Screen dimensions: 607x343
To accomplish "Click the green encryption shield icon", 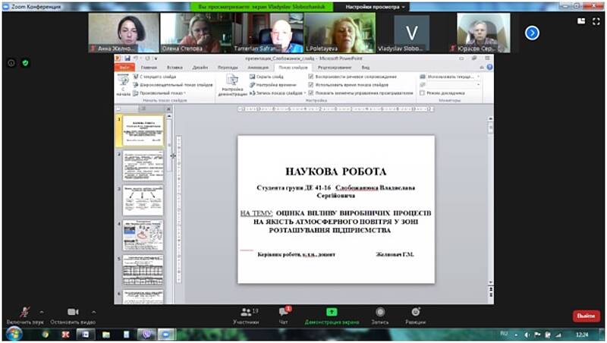I will (25, 63).
